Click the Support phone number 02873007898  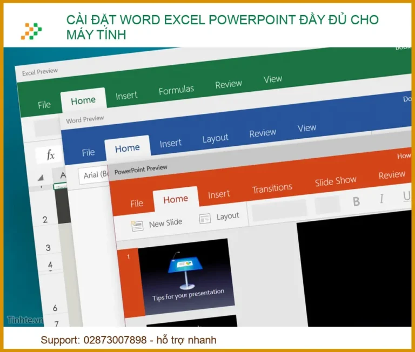[x=115, y=340]
